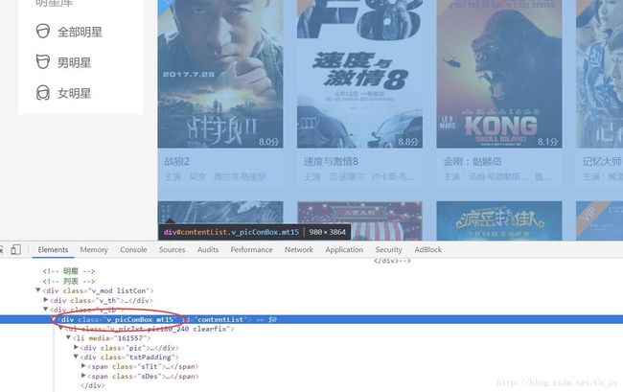Image resolution: width=623 pixels, height=392 pixels.
Task: Click the 记忆大师 title link
Action: [x=602, y=161]
